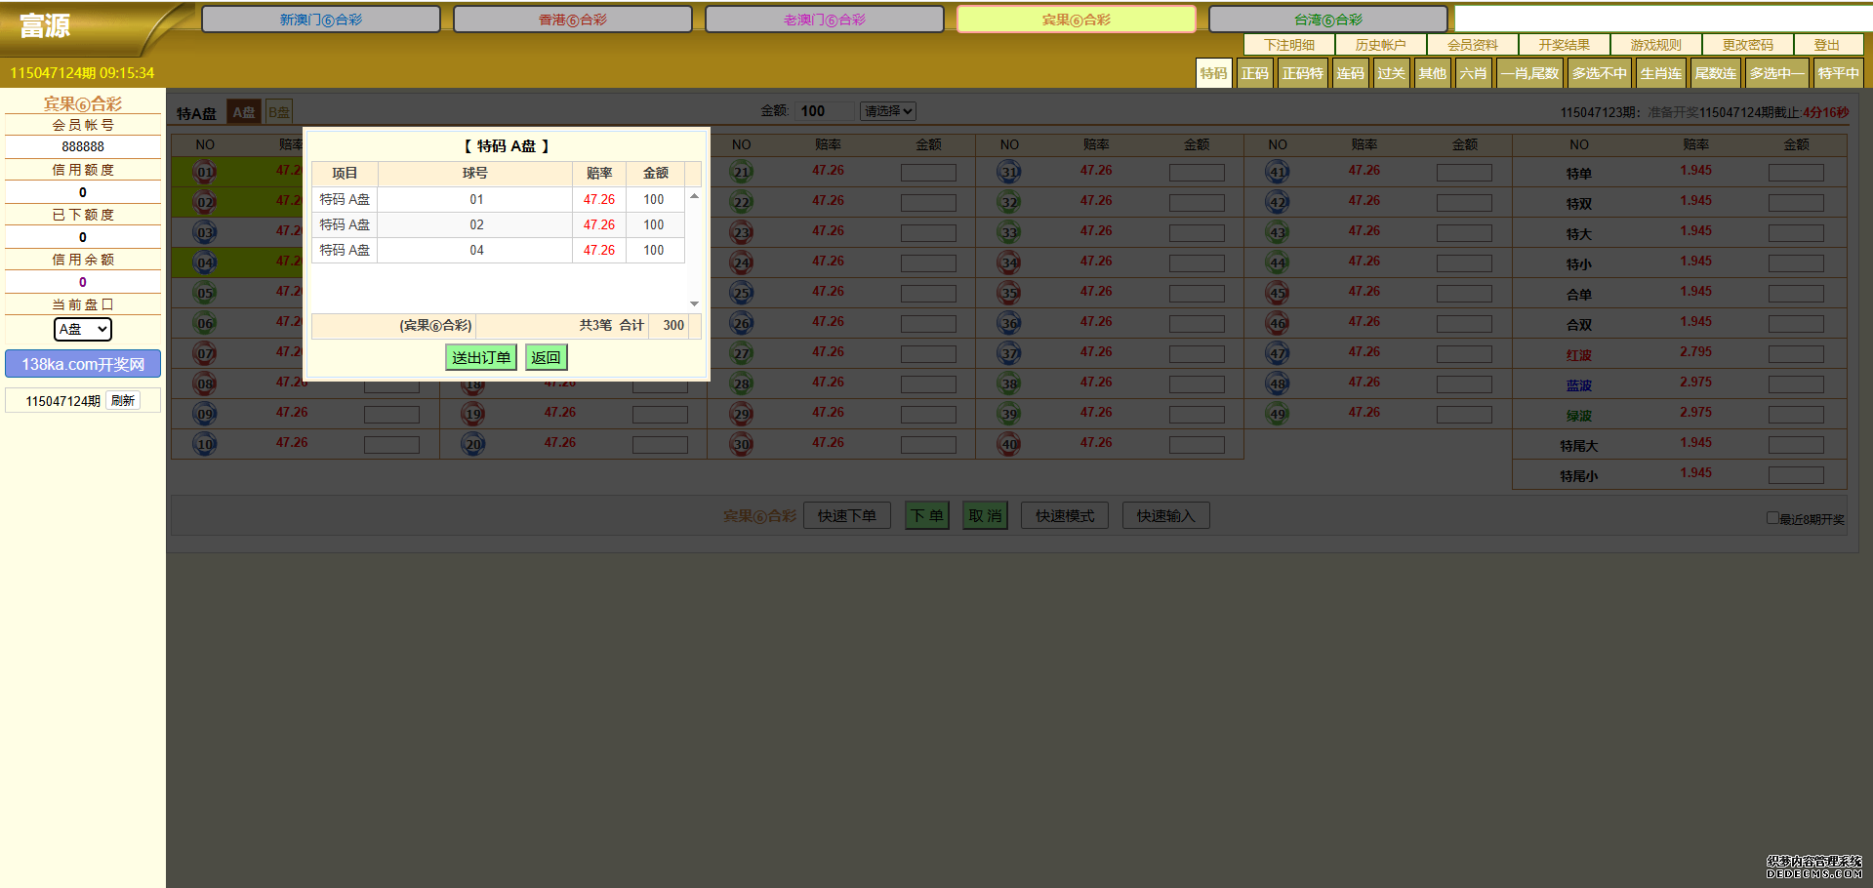Screen dimensions: 1873x888
Task: Click the 刷新 refresh button
Action: click(123, 401)
